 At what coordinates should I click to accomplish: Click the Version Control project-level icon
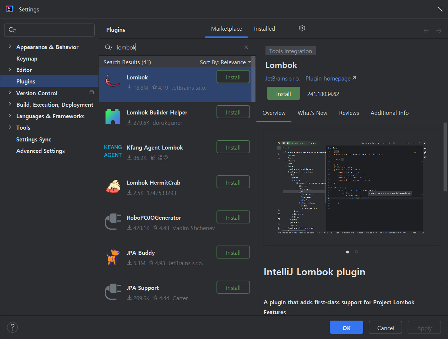point(91,92)
